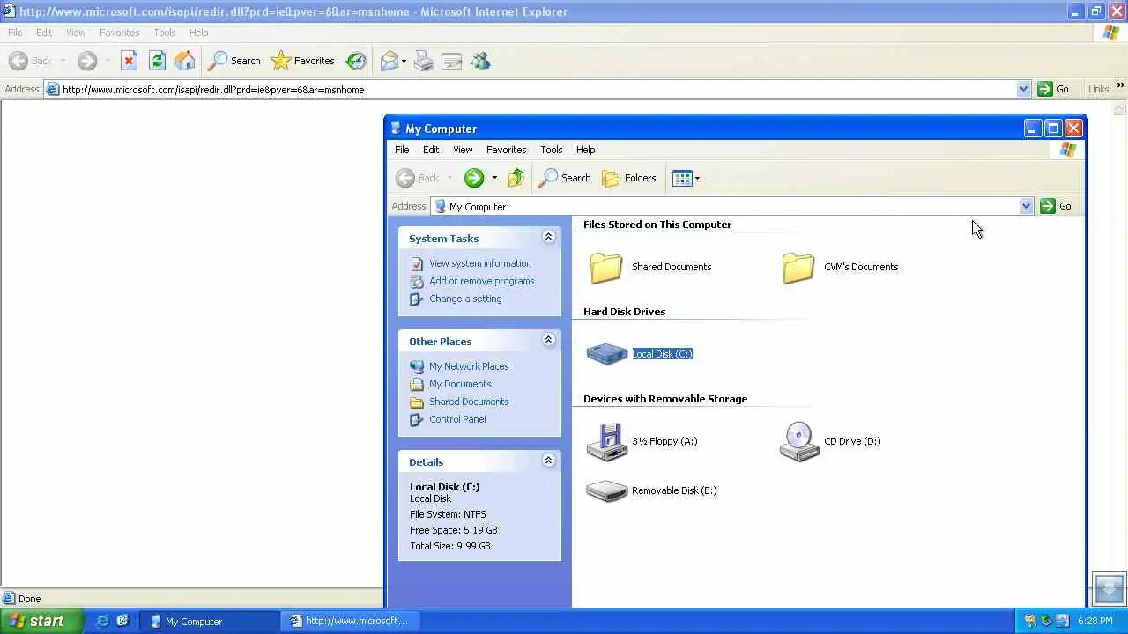Screen dimensions: 1128x634
Task: Collapse the Other Places panel
Action: 548,340
